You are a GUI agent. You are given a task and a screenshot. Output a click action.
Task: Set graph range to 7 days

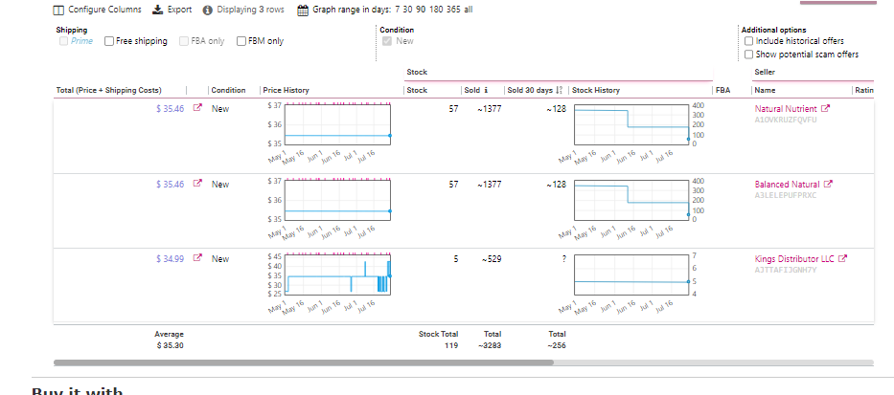click(x=398, y=10)
